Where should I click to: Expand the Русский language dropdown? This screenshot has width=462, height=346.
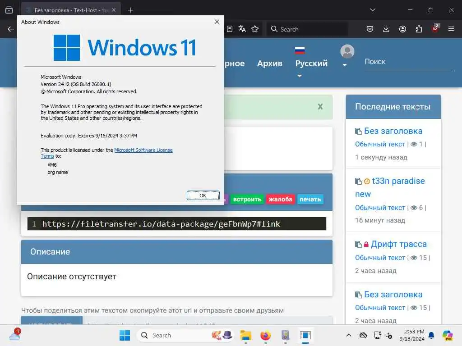click(311, 64)
